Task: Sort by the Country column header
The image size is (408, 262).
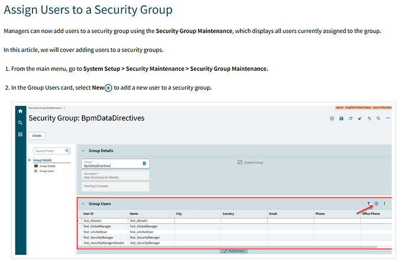Action: 228,214
